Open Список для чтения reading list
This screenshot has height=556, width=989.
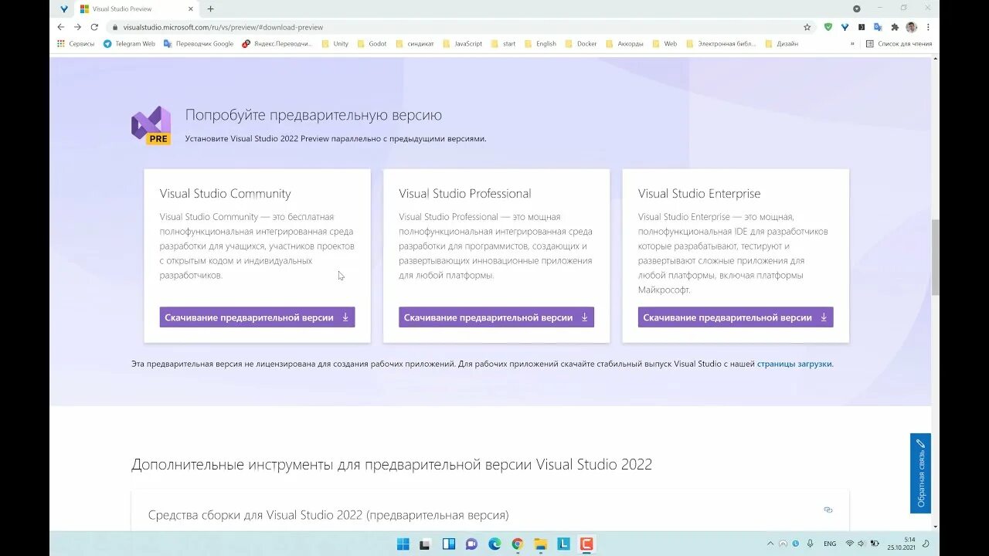point(899,44)
